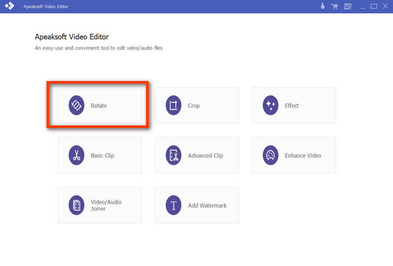Viewport: 393px width, 266px height.
Task: Open the shopping cart purchase icon
Action: 335,7
